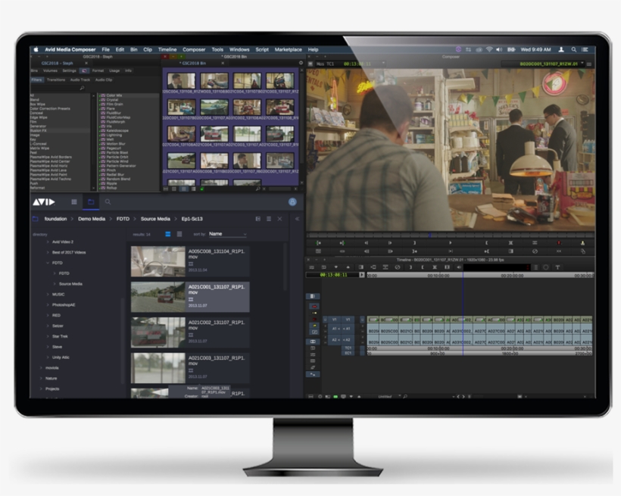The image size is (621, 496).
Task: Select Color Correction Presets category
Action: [x=50, y=108]
